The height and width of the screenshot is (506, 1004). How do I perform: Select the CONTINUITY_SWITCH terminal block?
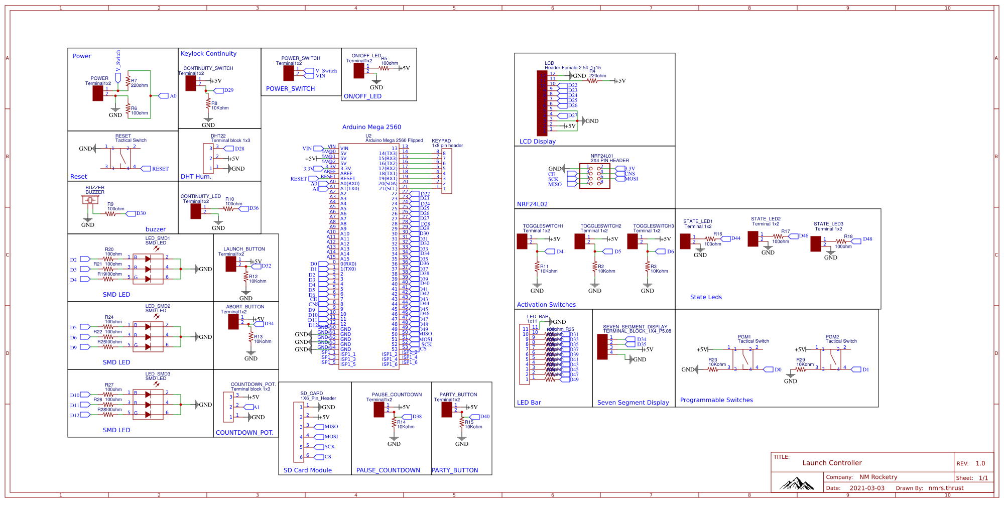click(x=190, y=84)
